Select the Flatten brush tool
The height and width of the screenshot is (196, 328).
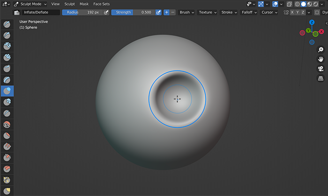tap(7, 136)
